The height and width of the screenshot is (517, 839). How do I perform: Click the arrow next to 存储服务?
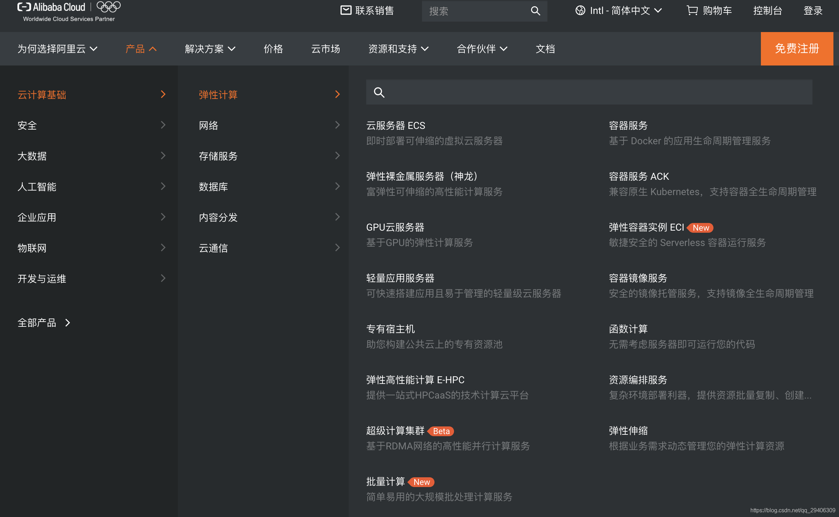coord(337,155)
